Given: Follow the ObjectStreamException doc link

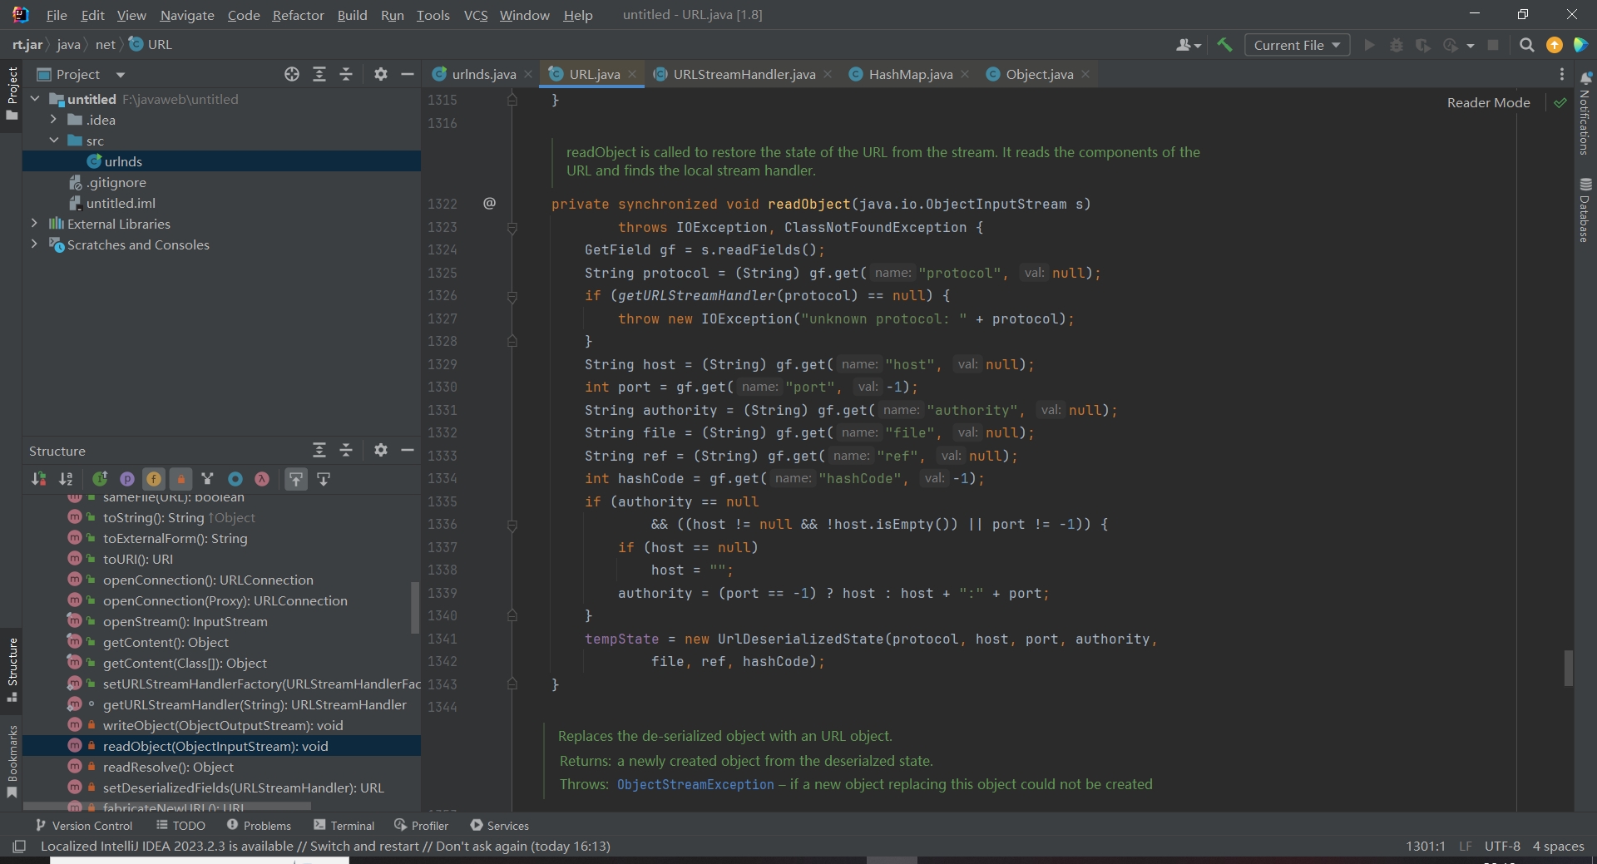Looking at the screenshot, I should tap(695, 784).
